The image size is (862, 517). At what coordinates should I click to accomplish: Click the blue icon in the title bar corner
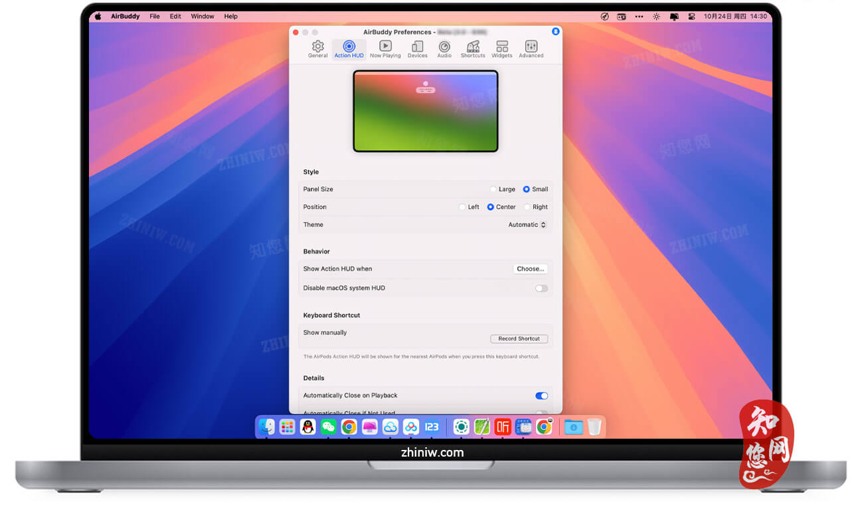[555, 31]
